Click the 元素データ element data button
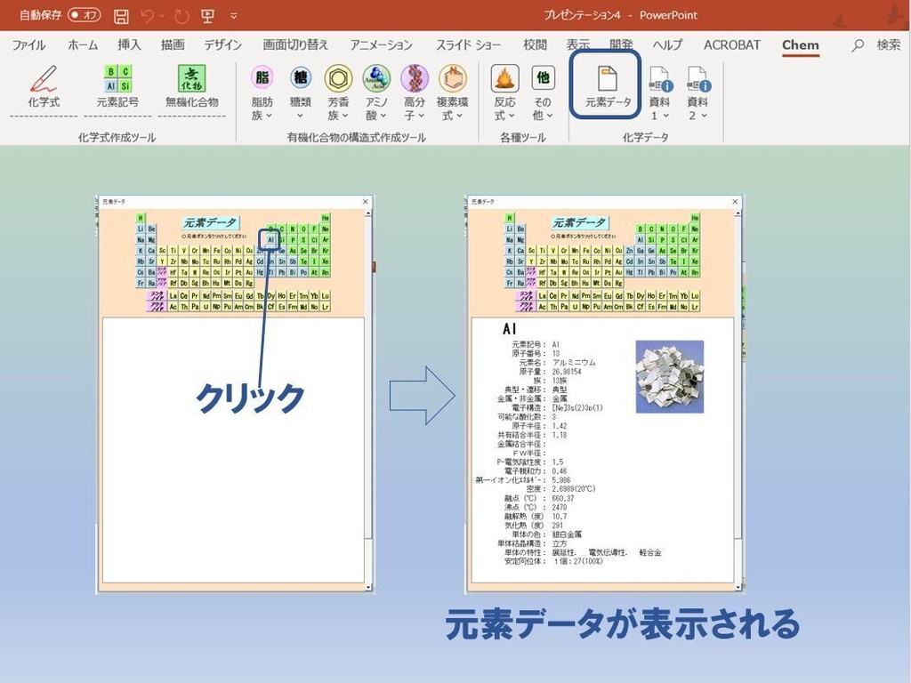This screenshot has height=683, width=911. point(607,87)
